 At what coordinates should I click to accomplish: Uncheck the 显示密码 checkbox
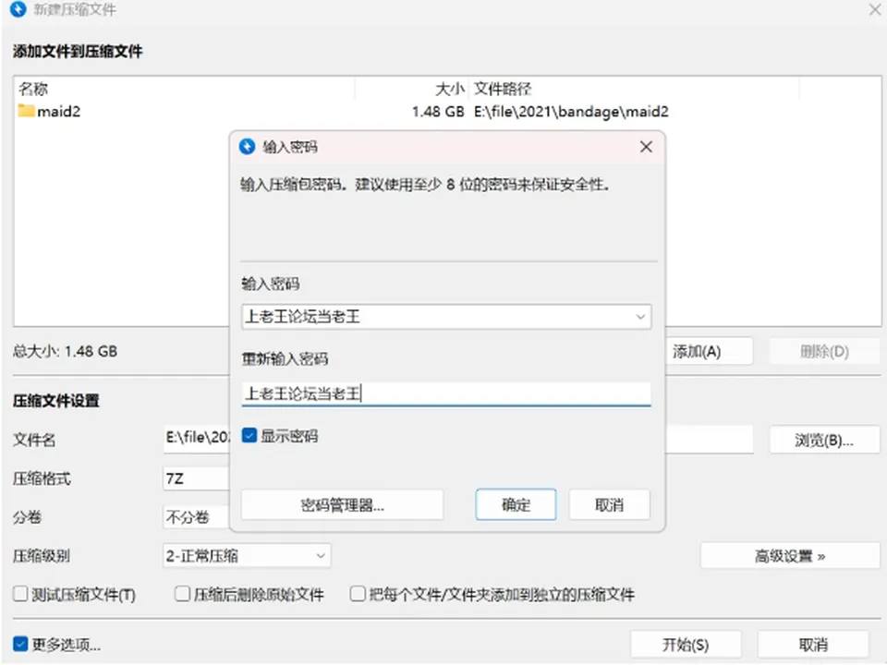(x=249, y=435)
